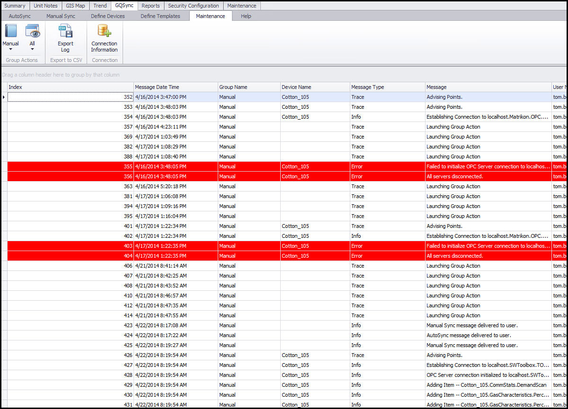
Task: Open the Reports top tab
Action: click(x=151, y=6)
